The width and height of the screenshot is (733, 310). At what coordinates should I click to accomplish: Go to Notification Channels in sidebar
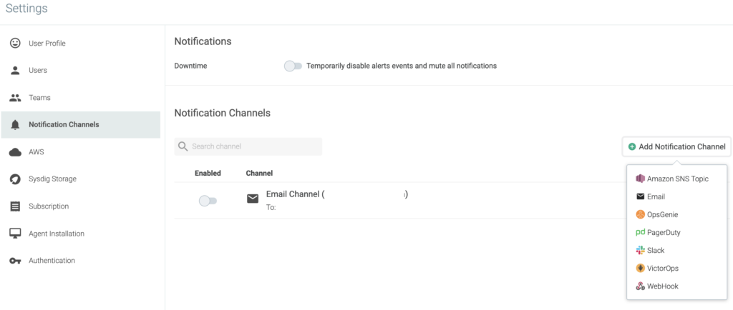tap(64, 125)
